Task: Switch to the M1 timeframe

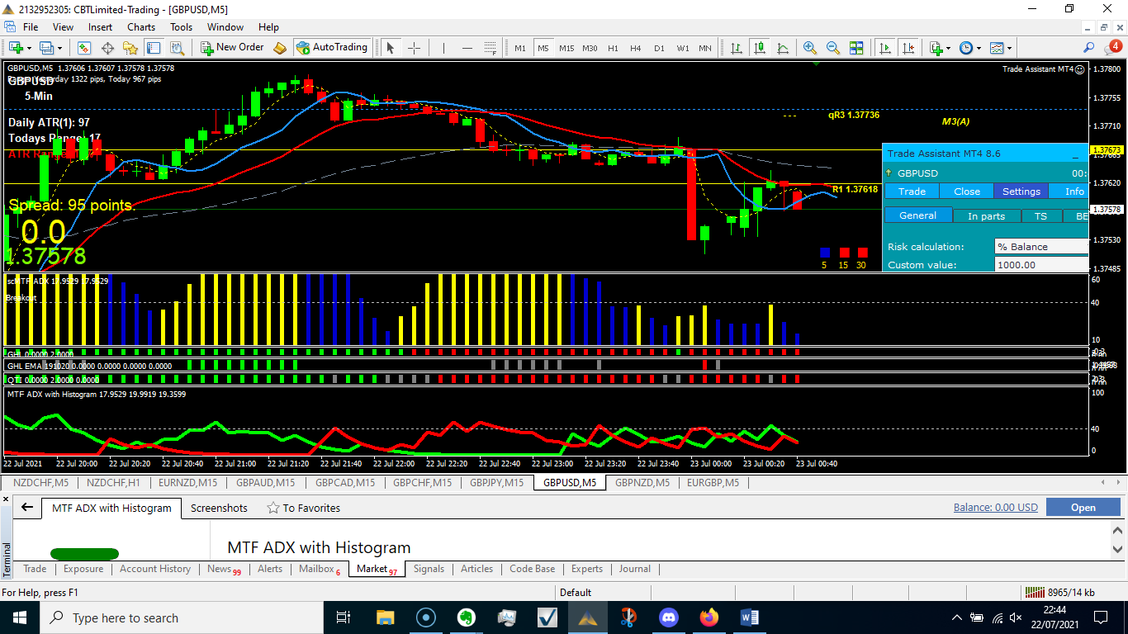Action: tap(520, 48)
